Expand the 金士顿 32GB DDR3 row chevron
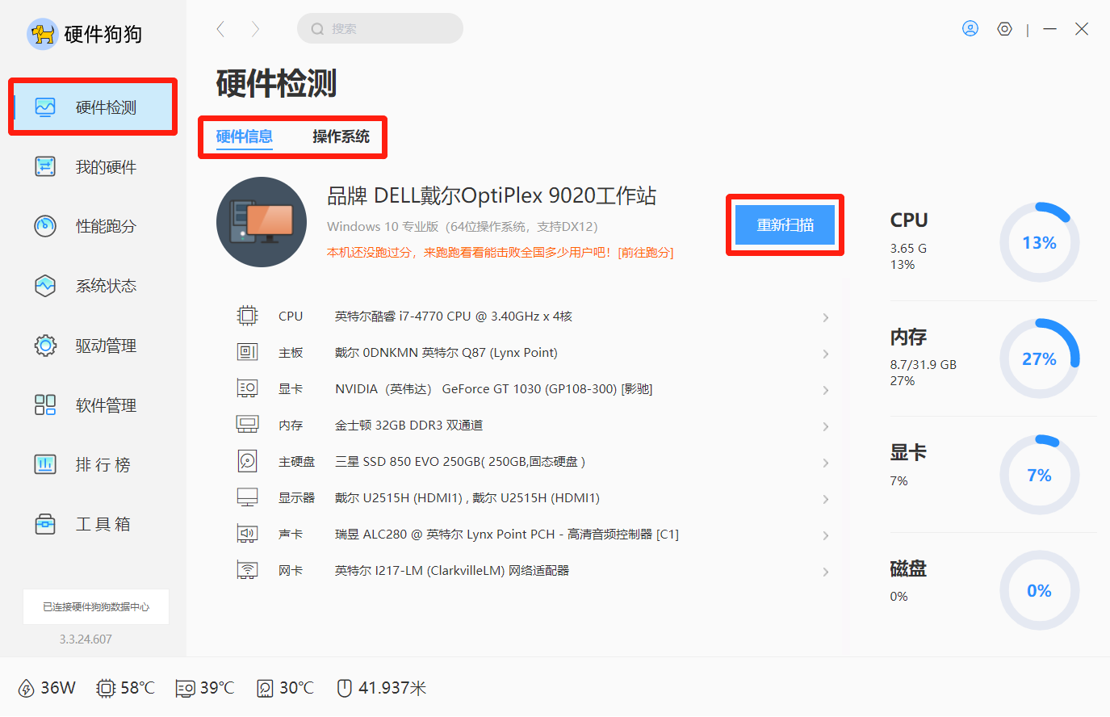This screenshot has width=1110, height=717. tap(826, 426)
